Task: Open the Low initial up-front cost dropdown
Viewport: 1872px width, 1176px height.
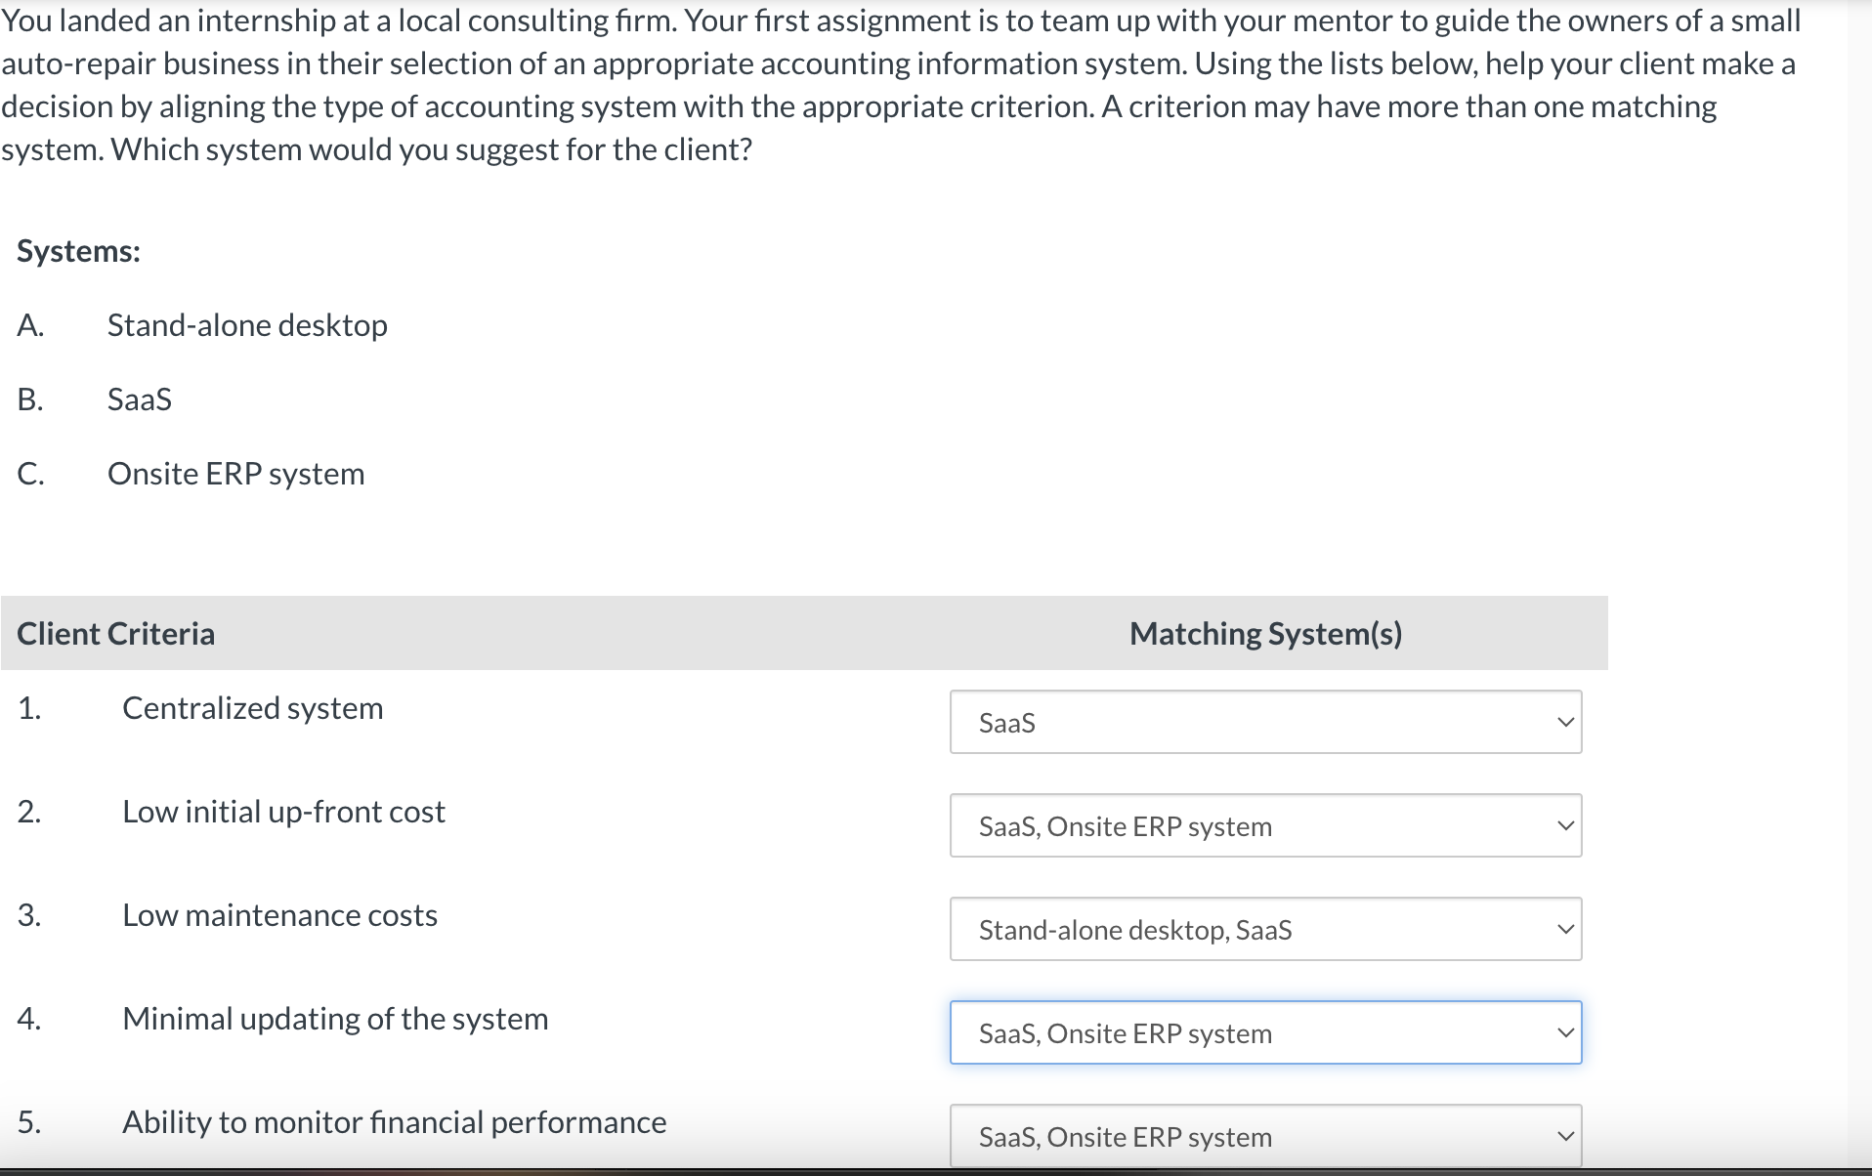Action: (x=1264, y=826)
